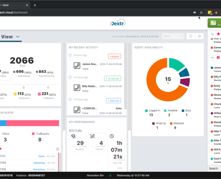Select agent James in the list
This screenshot has width=221, height=179.
[216, 69]
